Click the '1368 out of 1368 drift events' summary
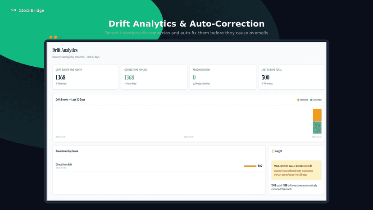 [x=294, y=187]
